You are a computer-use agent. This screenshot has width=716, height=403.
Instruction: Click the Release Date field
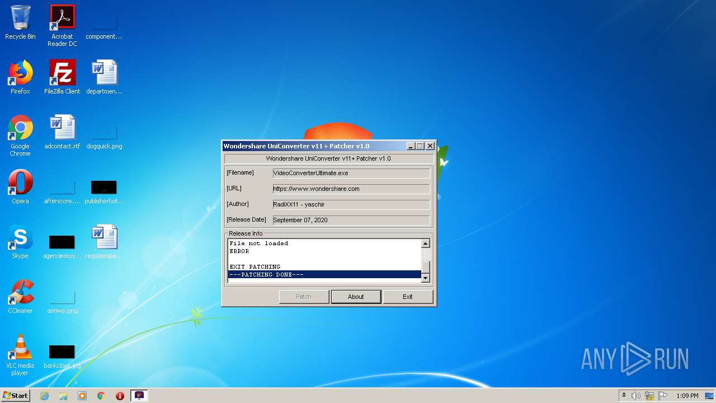(x=351, y=221)
